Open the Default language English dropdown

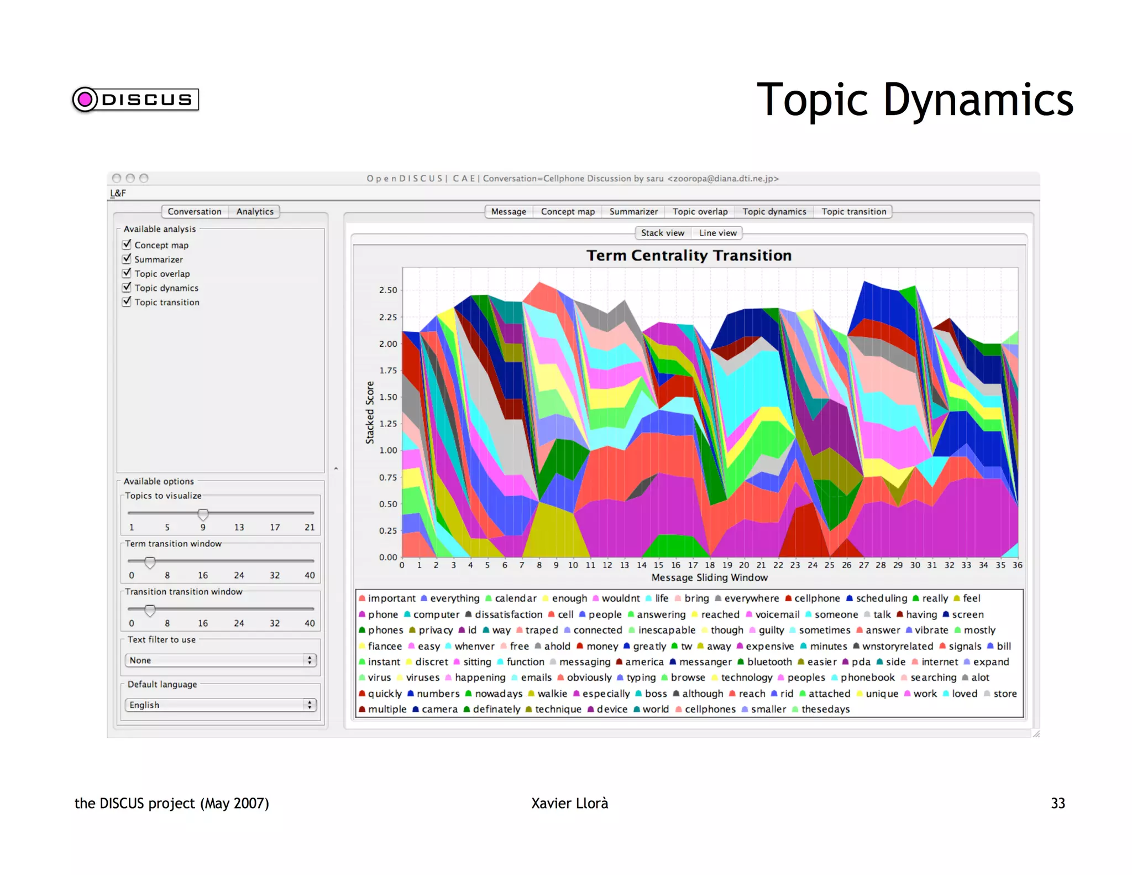221,705
